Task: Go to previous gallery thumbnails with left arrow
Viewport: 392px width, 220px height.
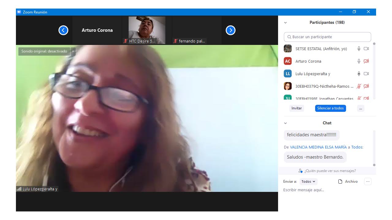Action: pos(63,30)
